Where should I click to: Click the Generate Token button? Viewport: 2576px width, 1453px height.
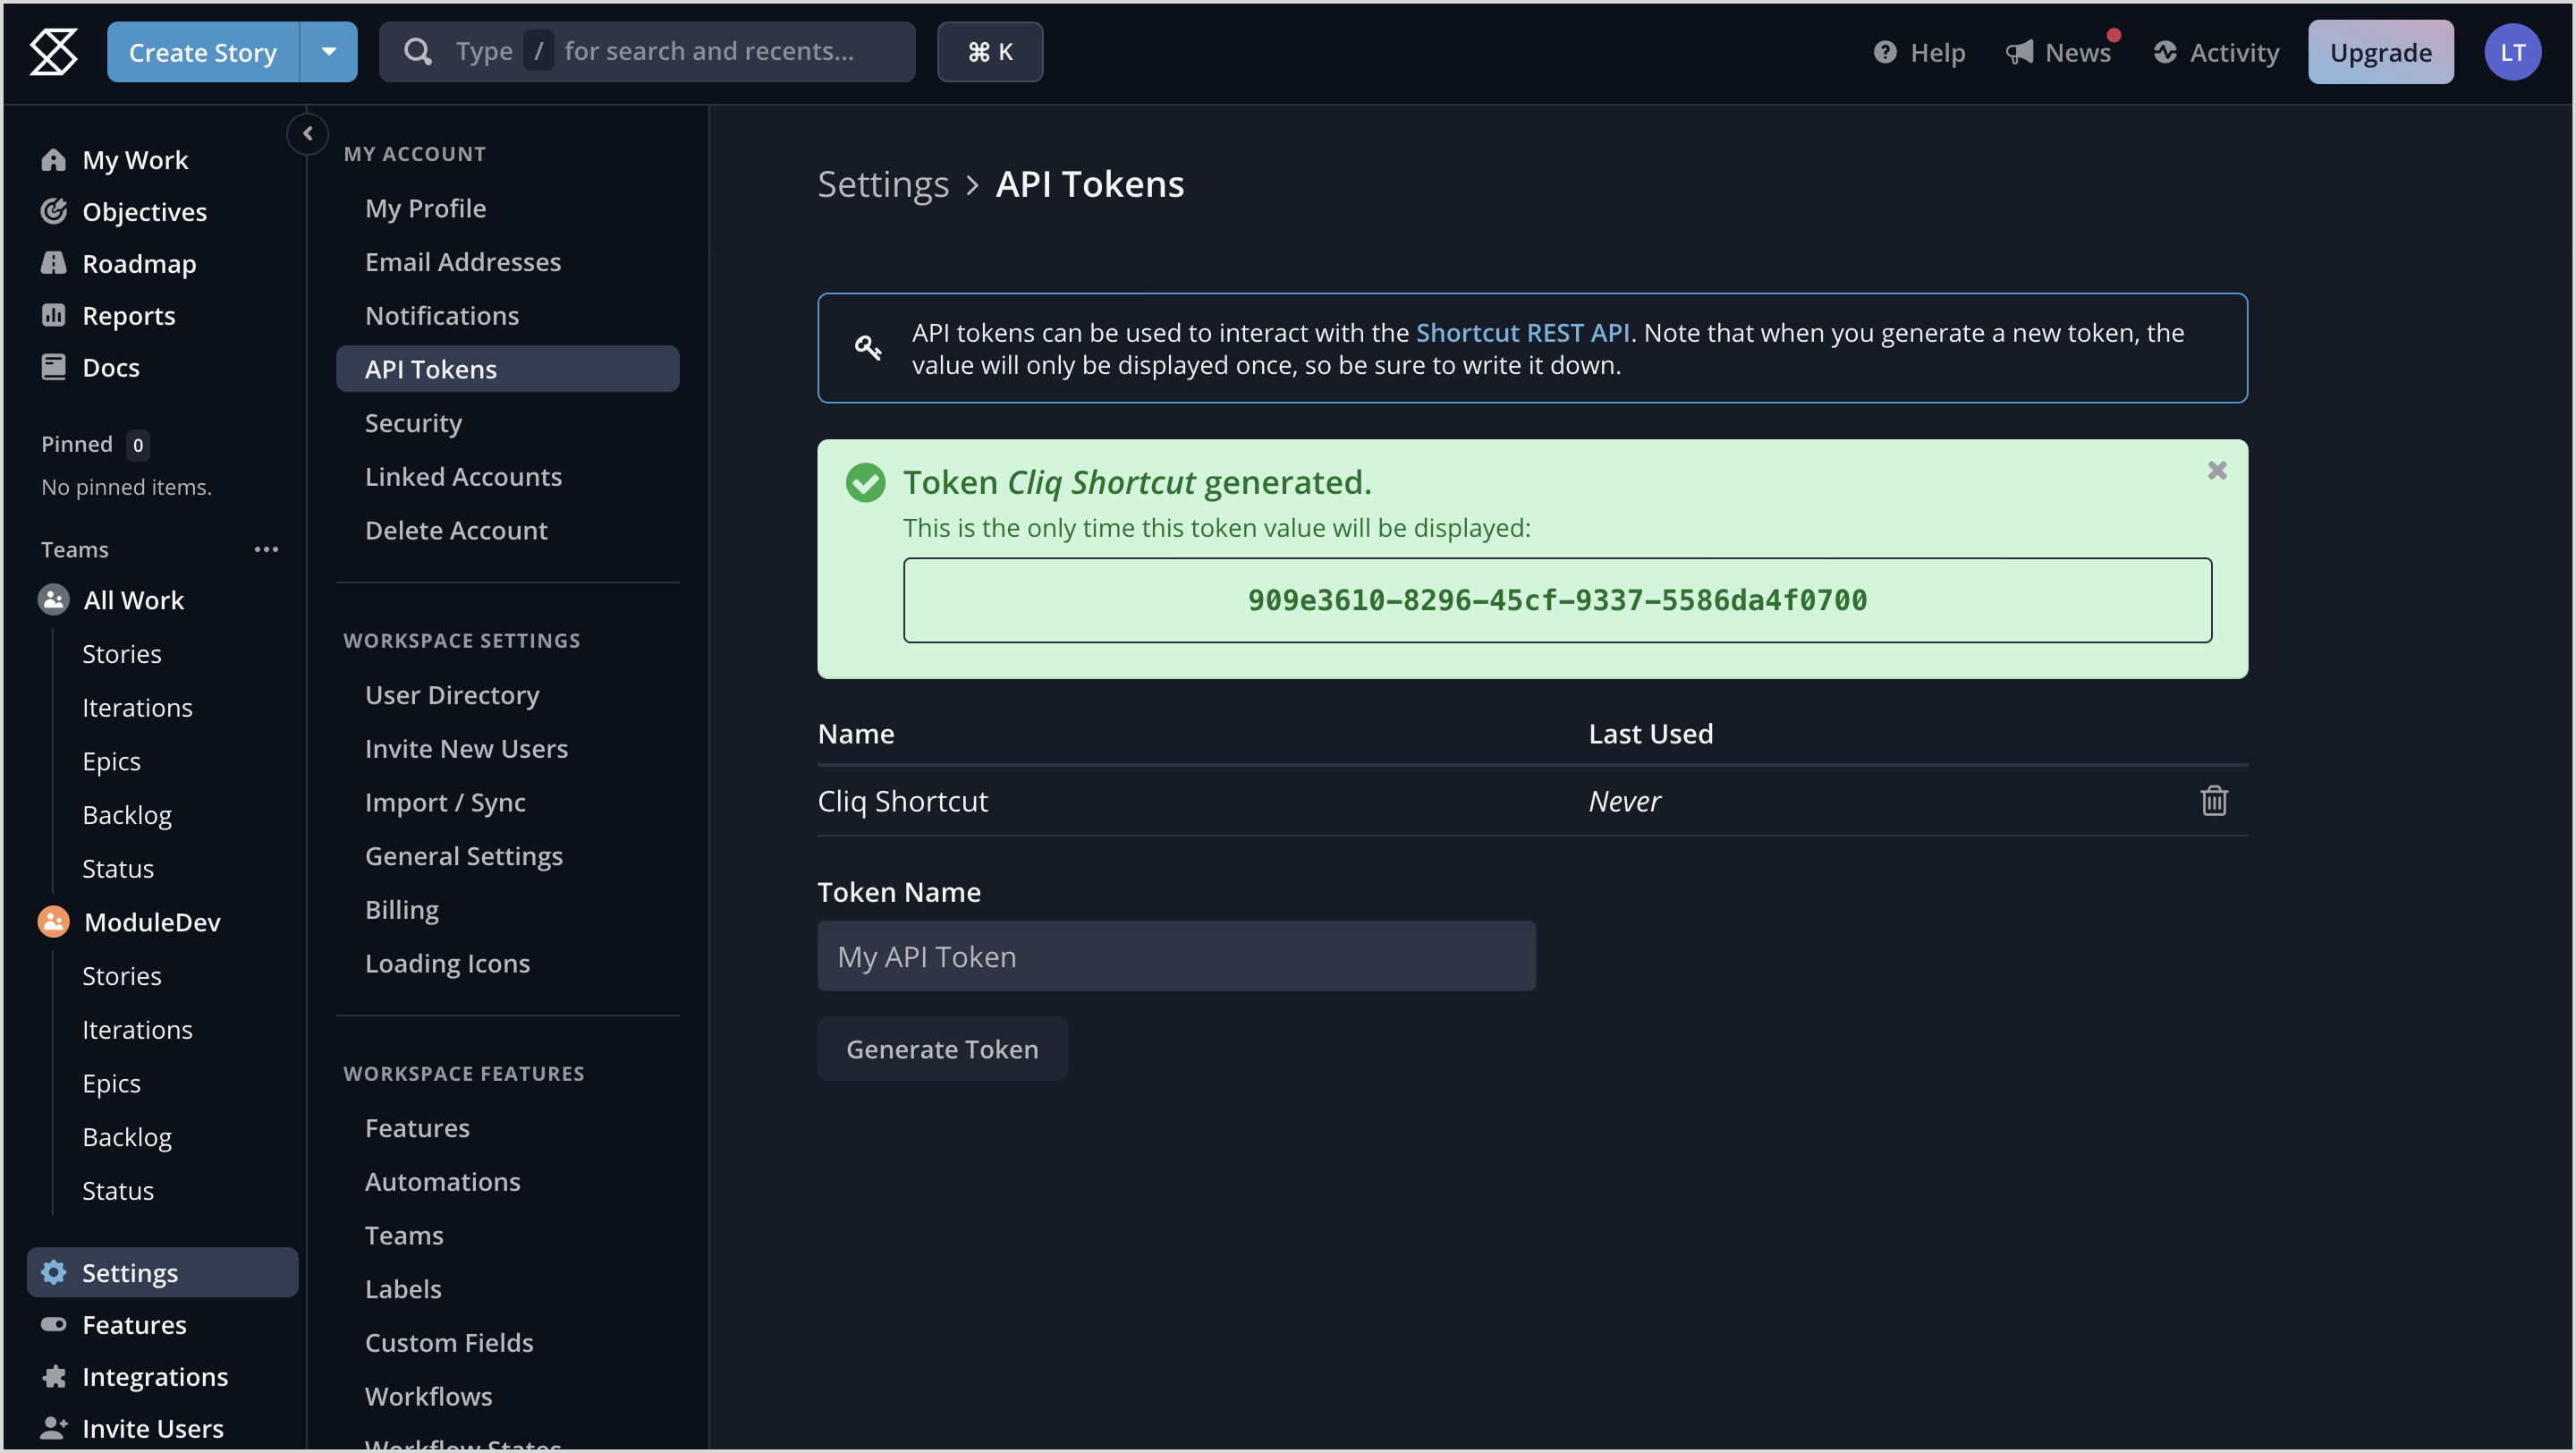[941, 1049]
